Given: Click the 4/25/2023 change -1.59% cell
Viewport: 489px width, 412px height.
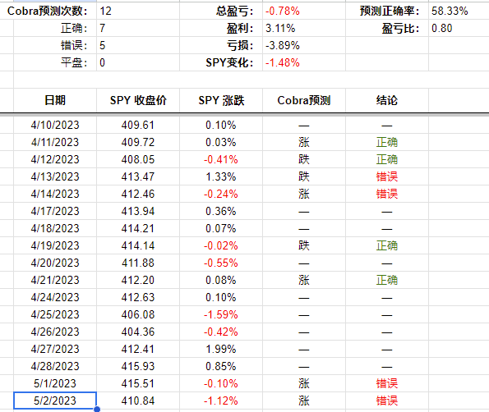Looking at the screenshot, I should [221, 314].
